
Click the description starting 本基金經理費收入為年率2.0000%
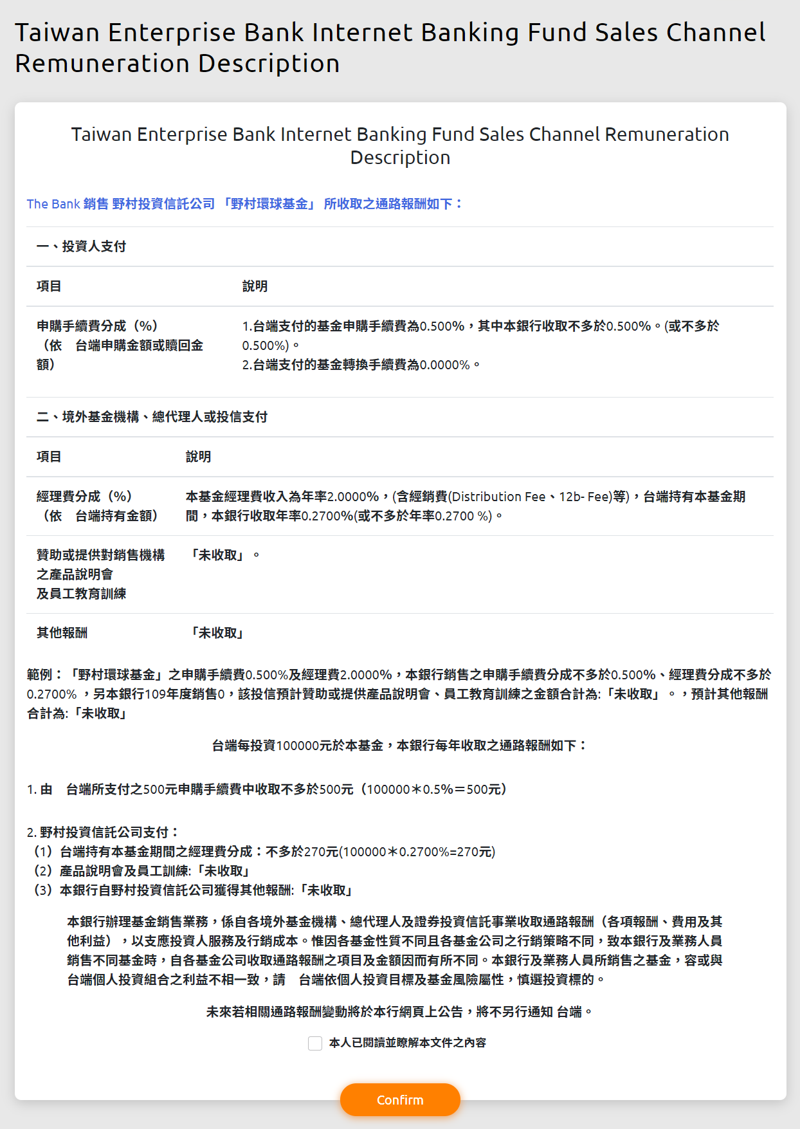point(466,506)
